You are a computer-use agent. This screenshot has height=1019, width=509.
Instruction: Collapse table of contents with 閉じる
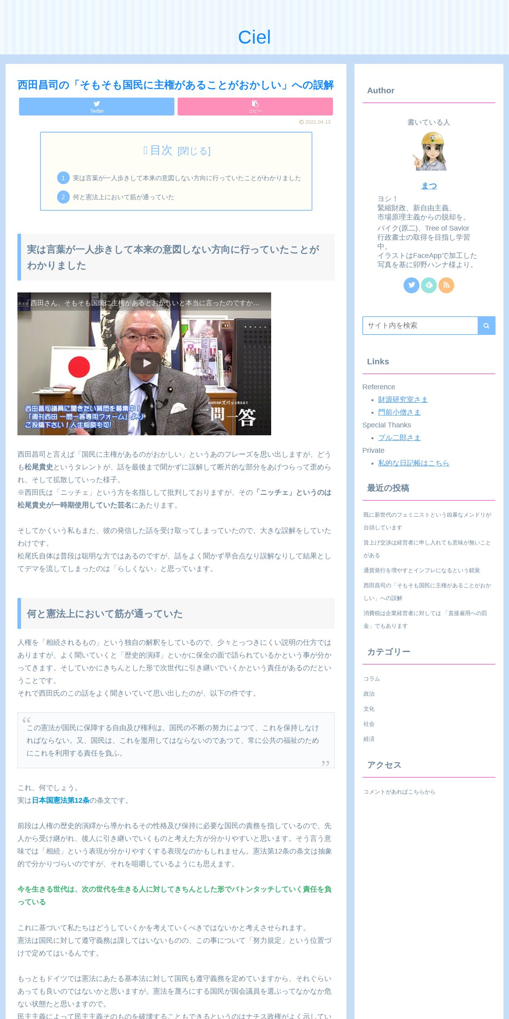194,151
